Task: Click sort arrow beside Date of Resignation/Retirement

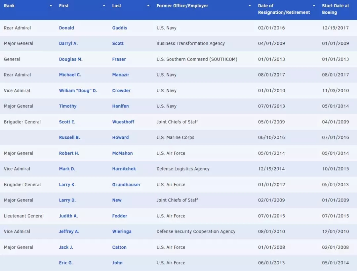Action: tap(314, 6)
